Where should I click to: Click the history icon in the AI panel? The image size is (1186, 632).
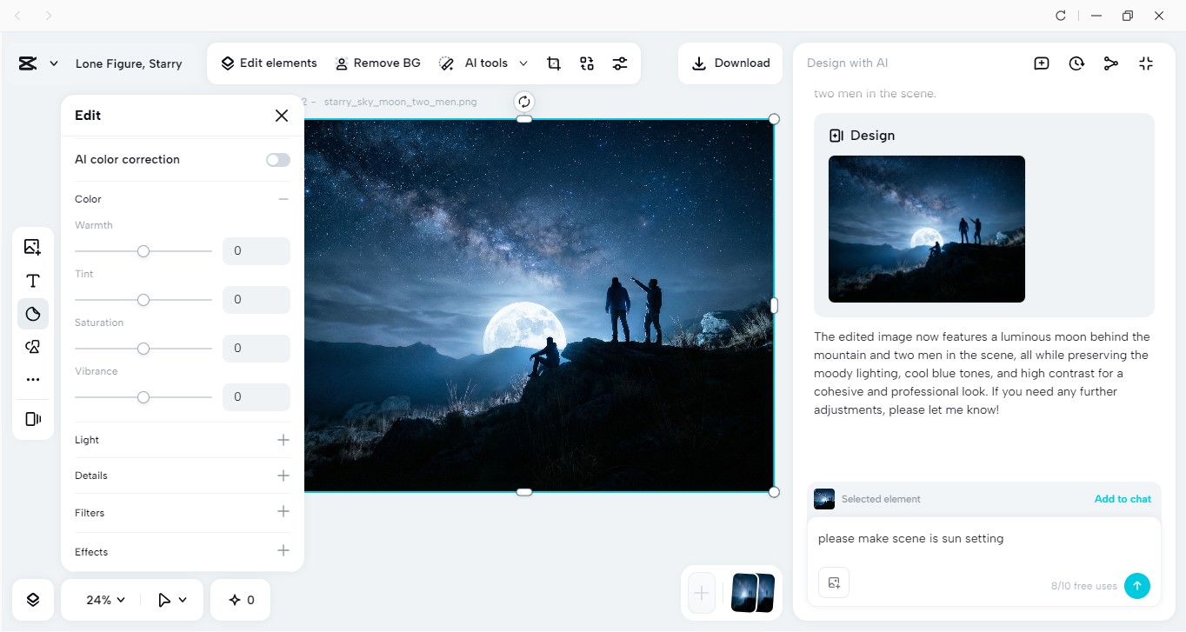click(1076, 63)
